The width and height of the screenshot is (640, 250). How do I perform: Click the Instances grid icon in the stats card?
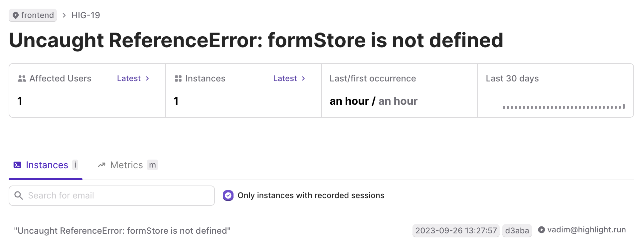pos(178,78)
